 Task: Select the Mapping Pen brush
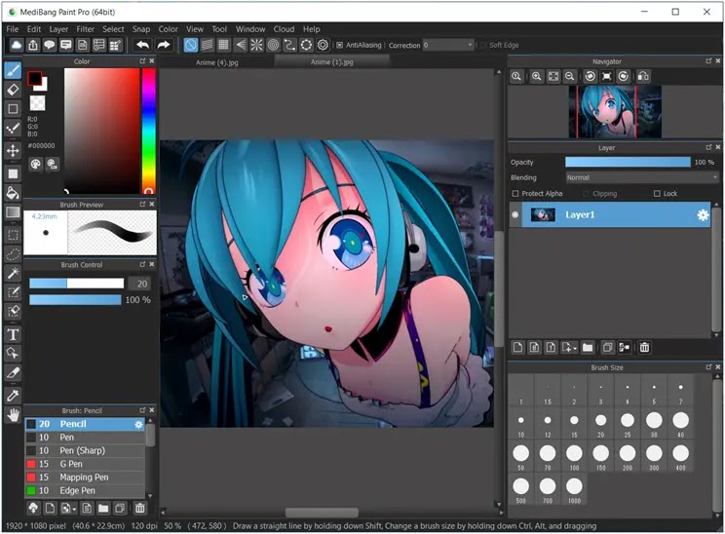click(85, 477)
